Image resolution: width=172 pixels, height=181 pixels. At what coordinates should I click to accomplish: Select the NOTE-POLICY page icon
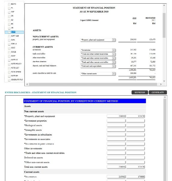(x=9, y=64)
